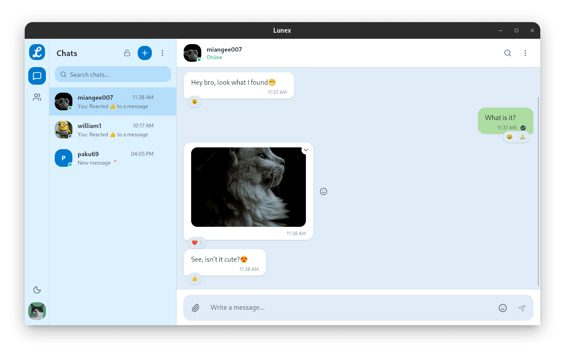The height and width of the screenshot is (353, 565).
Task: Switch to the Chats sidebar tab
Action: (x=37, y=75)
